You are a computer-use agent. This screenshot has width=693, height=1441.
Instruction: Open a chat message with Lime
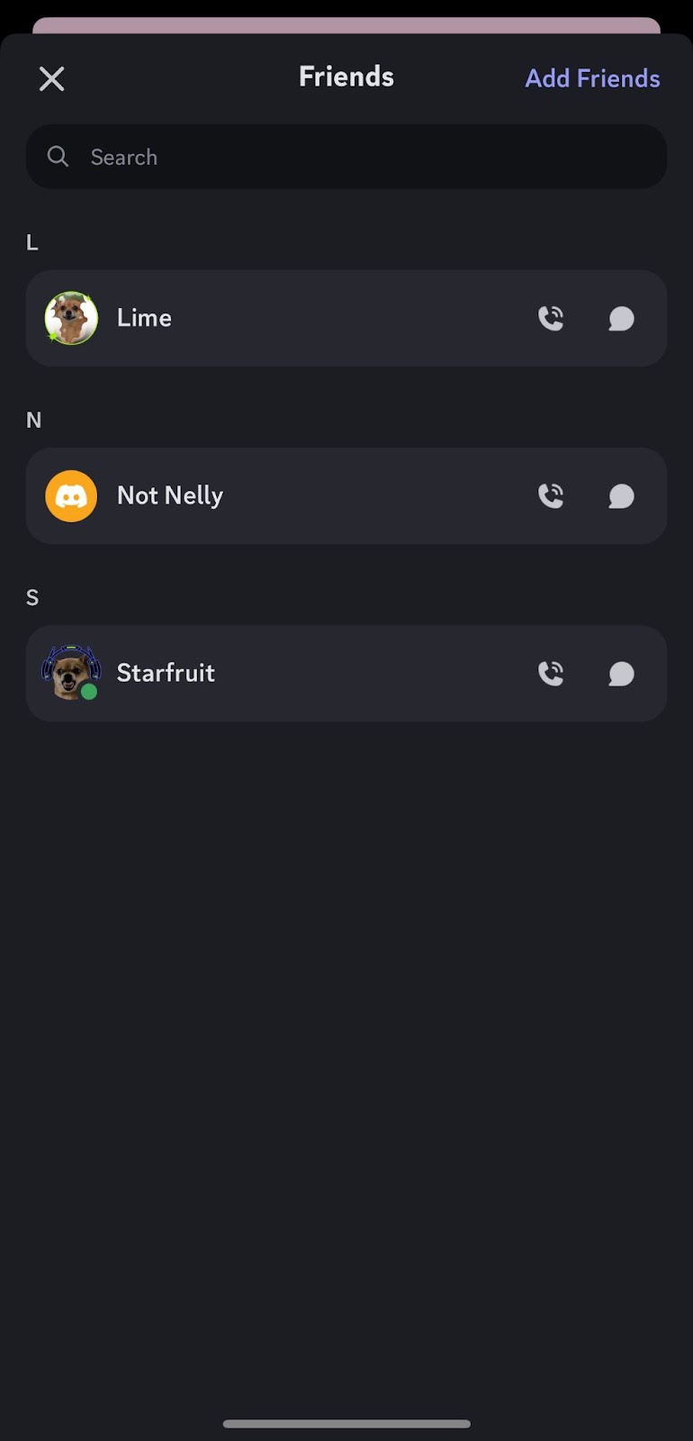coord(621,318)
